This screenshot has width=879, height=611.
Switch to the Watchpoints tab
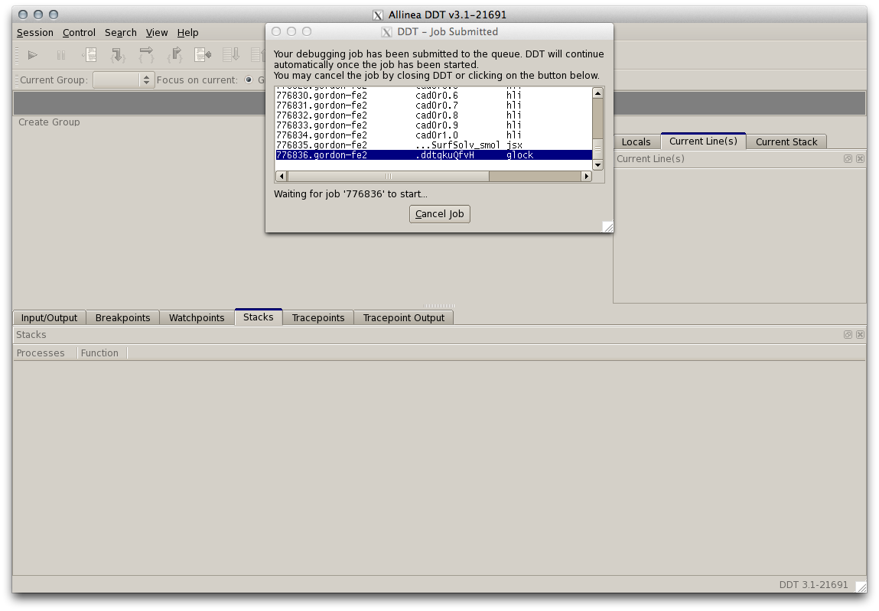coord(197,318)
